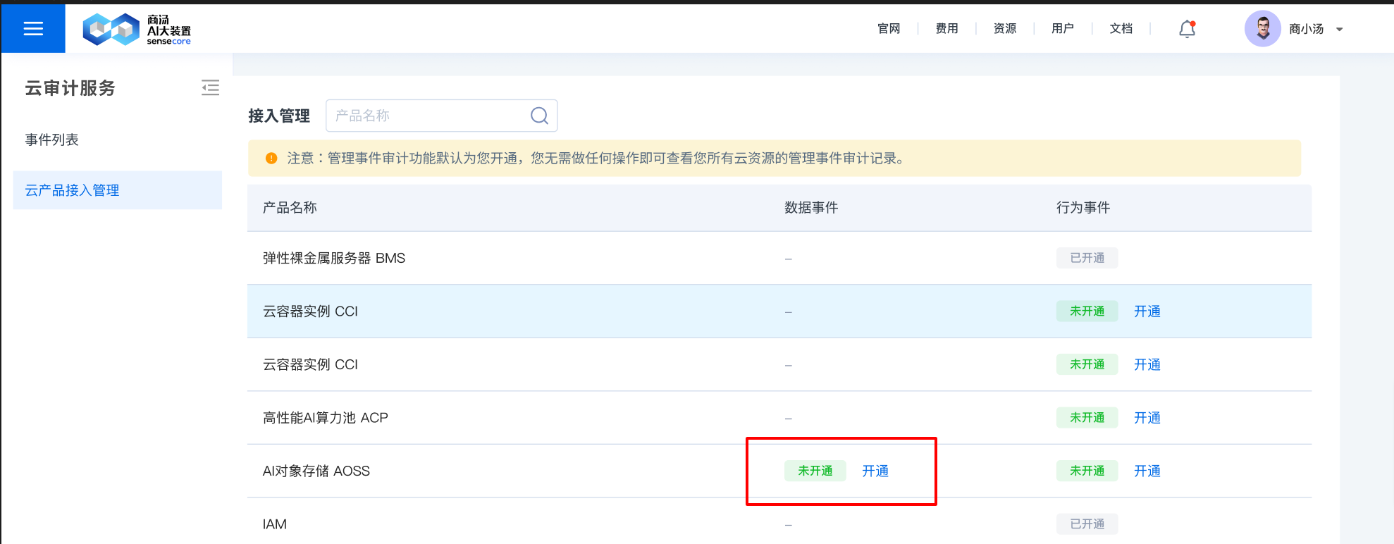Click the 行为事件 column header

(1083, 207)
